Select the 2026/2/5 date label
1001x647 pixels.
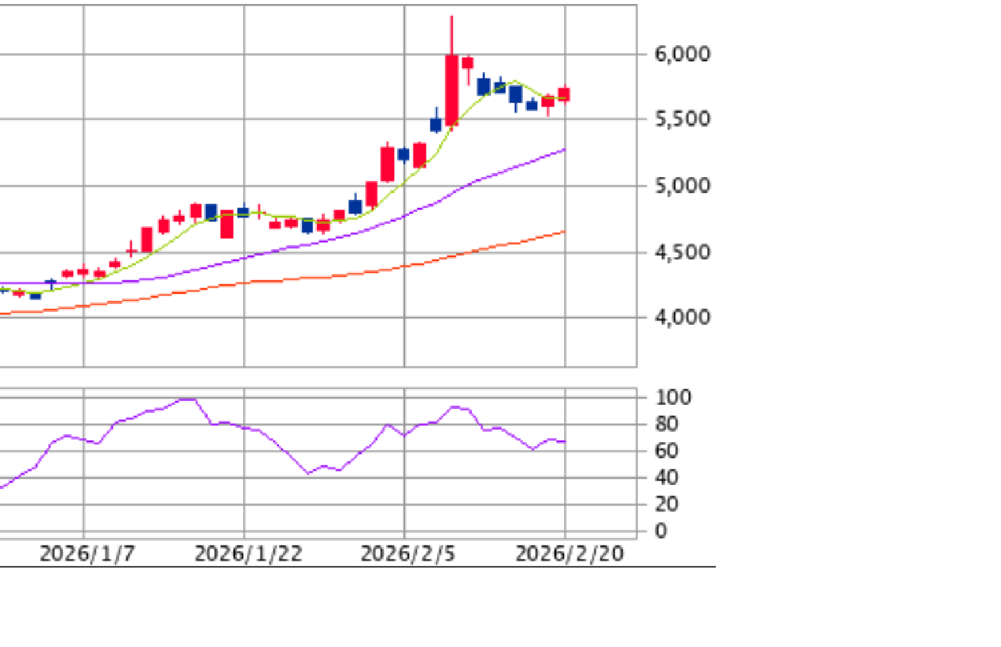click(x=408, y=554)
